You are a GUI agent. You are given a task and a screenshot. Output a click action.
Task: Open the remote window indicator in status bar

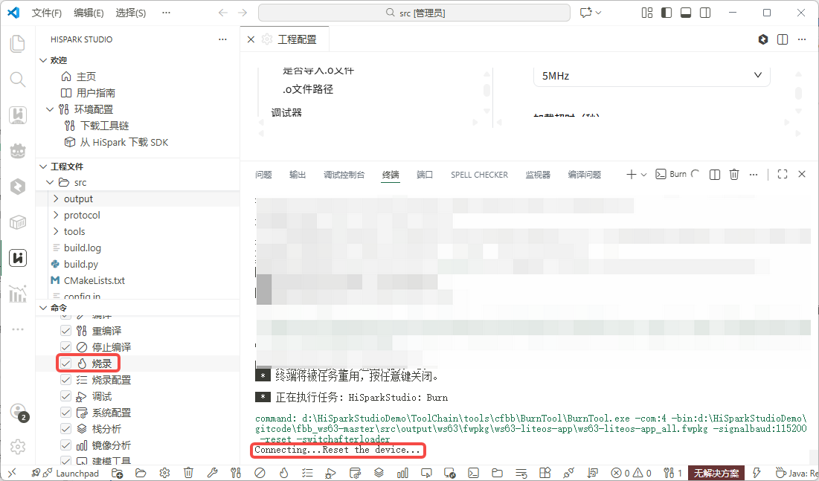pos(13,473)
